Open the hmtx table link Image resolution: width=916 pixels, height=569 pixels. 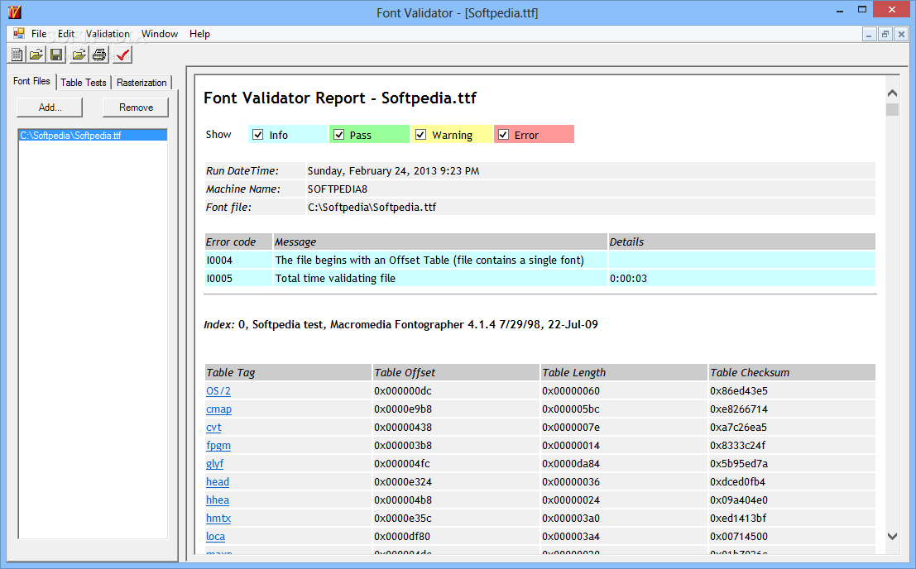[218, 518]
